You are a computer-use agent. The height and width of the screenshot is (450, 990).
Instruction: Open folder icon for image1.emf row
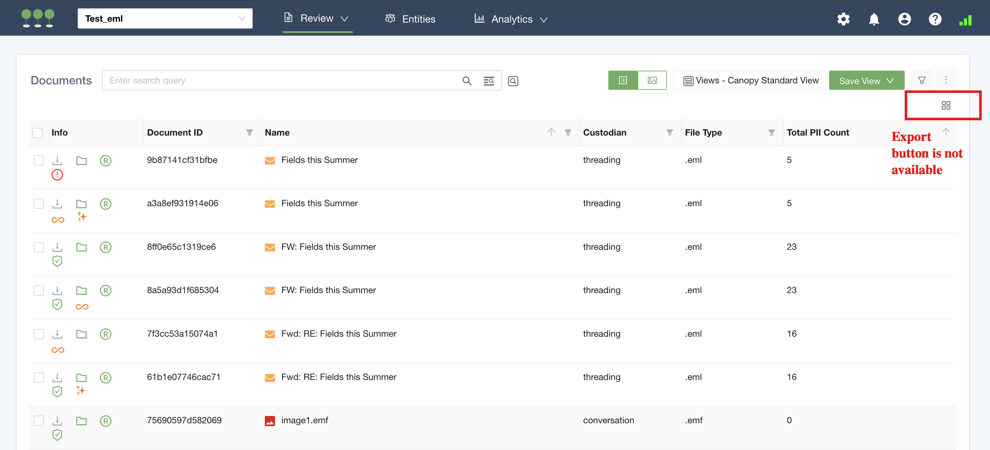81,421
